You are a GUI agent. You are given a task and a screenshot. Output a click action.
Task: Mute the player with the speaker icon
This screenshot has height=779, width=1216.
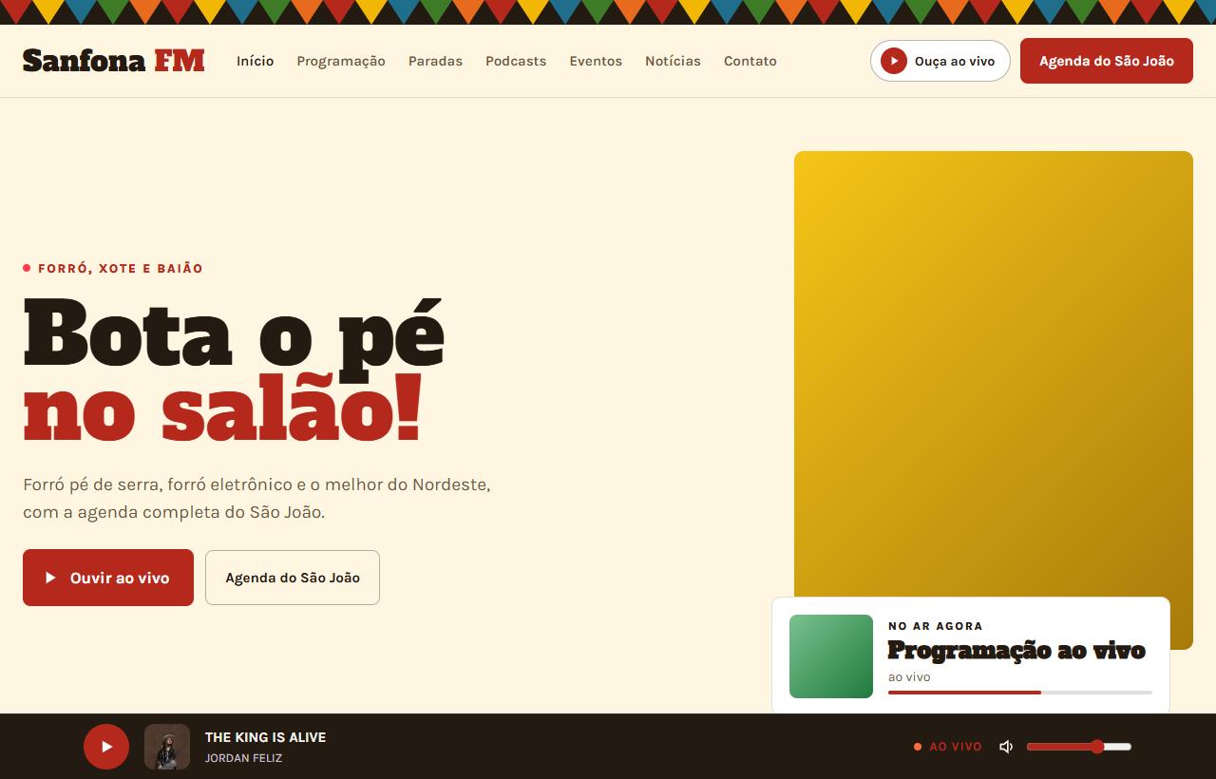(1006, 747)
